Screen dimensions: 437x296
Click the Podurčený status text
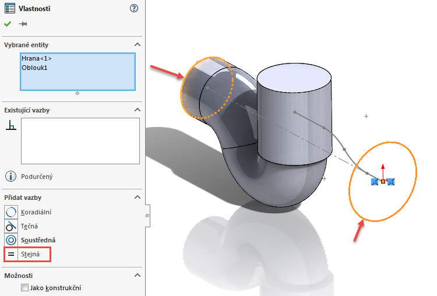click(x=37, y=177)
